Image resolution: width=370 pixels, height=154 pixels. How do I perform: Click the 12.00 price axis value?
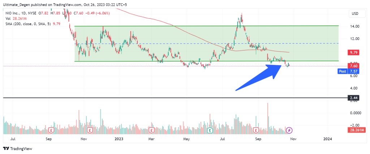pyautogui.click(x=354, y=39)
